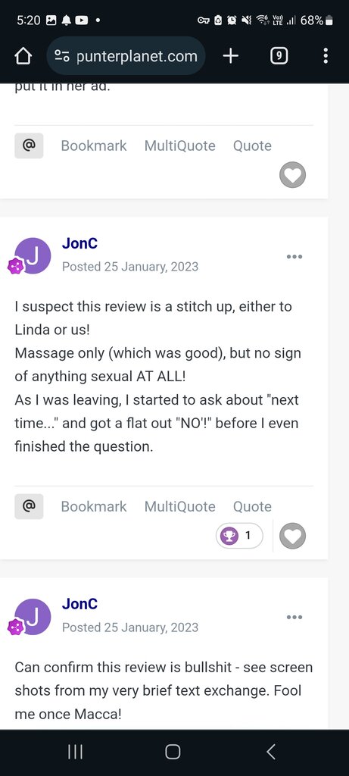Screen dimensions: 349x776
Task: Open JonC's avatar on stitch up post
Action: tap(32, 256)
